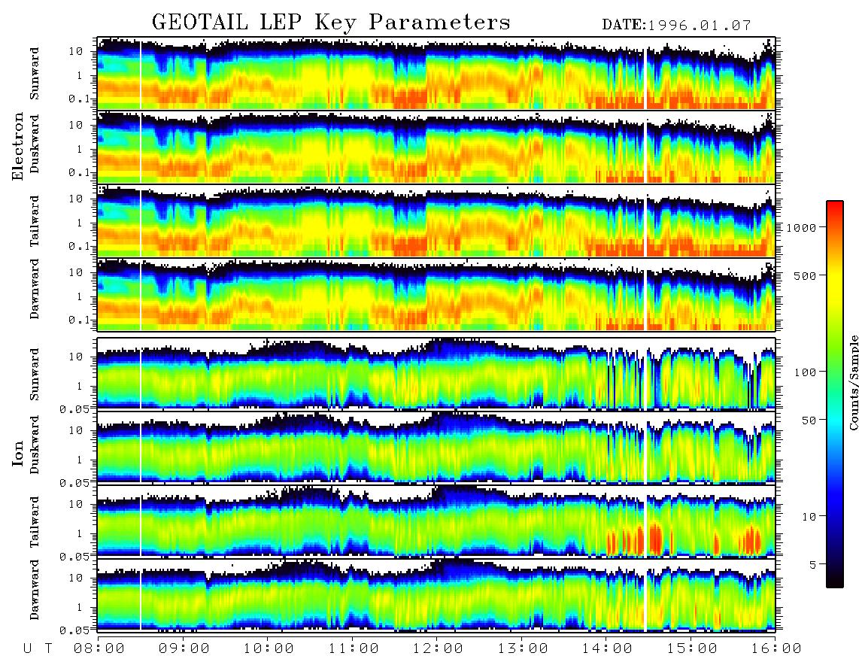Click inside the Electron Tailward spectrogram

pos(436,221)
